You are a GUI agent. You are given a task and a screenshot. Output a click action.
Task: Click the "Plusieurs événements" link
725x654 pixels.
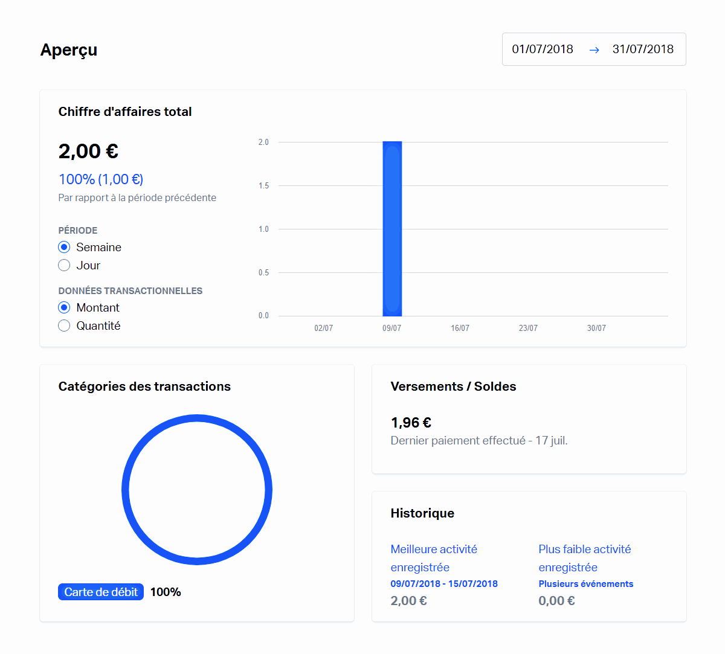pos(585,583)
